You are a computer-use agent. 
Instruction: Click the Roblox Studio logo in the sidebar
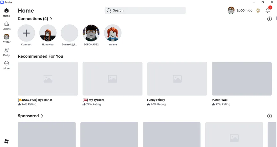[6, 141]
